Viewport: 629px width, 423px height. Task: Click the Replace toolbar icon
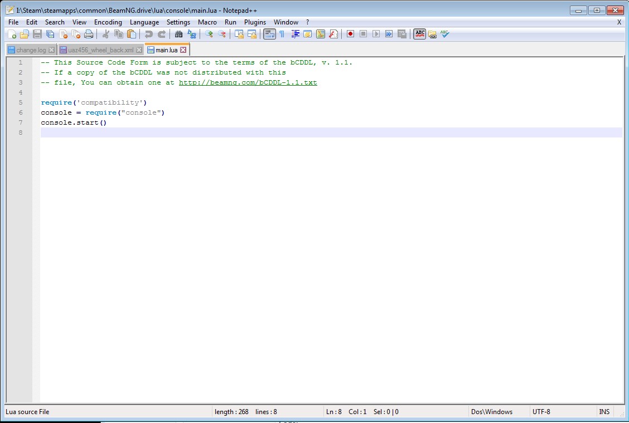click(x=192, y=34)
